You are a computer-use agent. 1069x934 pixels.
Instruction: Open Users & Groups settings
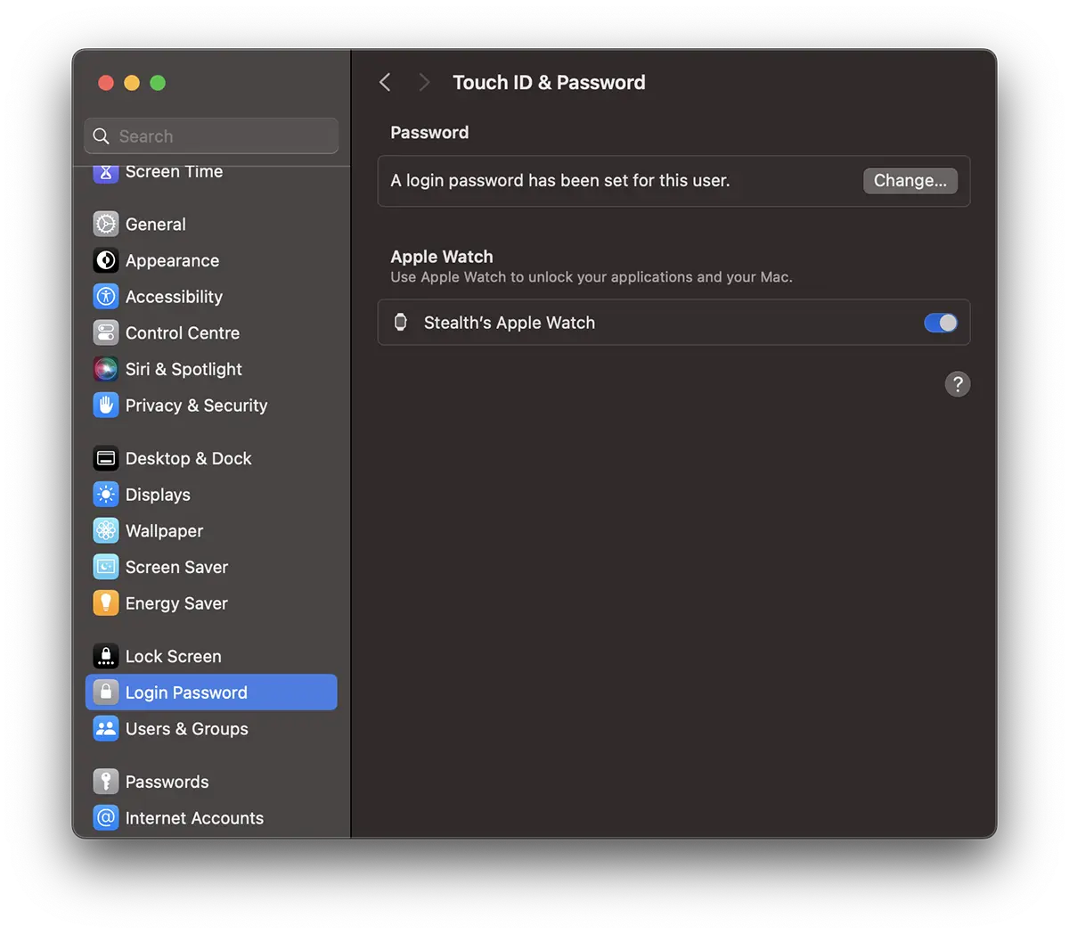tap(211, 728)
